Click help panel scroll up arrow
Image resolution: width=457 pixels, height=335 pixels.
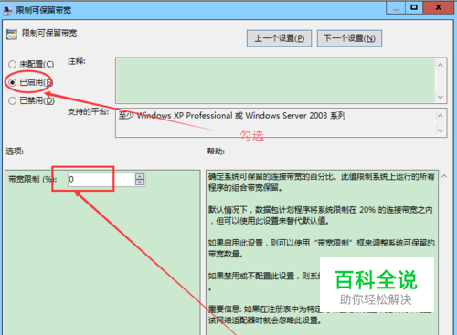tap(444, 176)
